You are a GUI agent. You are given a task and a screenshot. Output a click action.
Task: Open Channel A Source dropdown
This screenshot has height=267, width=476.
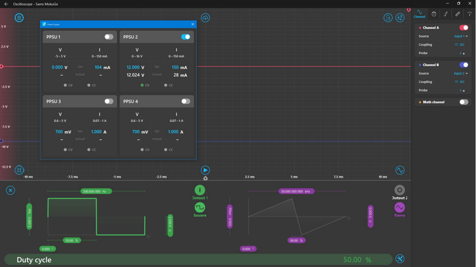click(x=461, y=37)
